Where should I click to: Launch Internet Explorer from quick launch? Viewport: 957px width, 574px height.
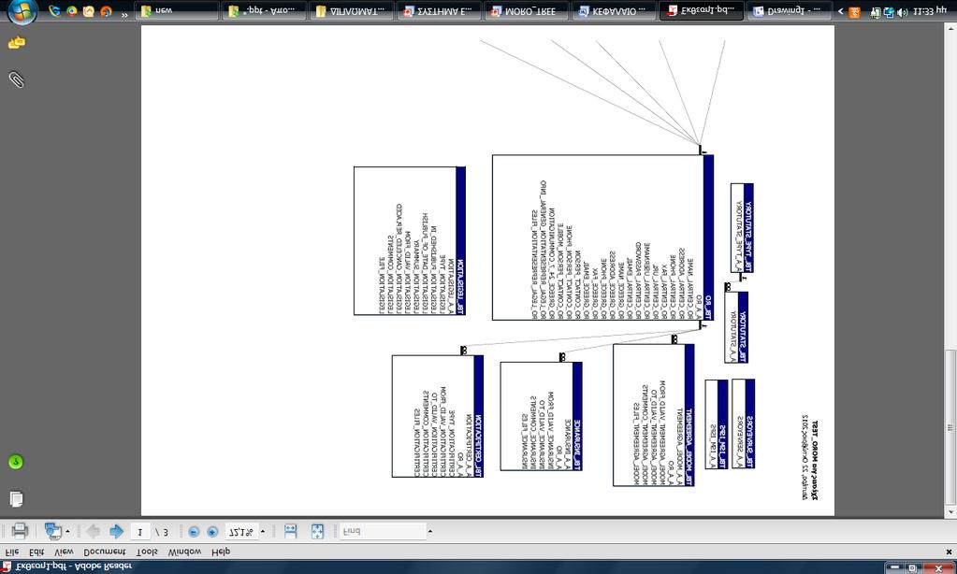[x=54, y=11]
